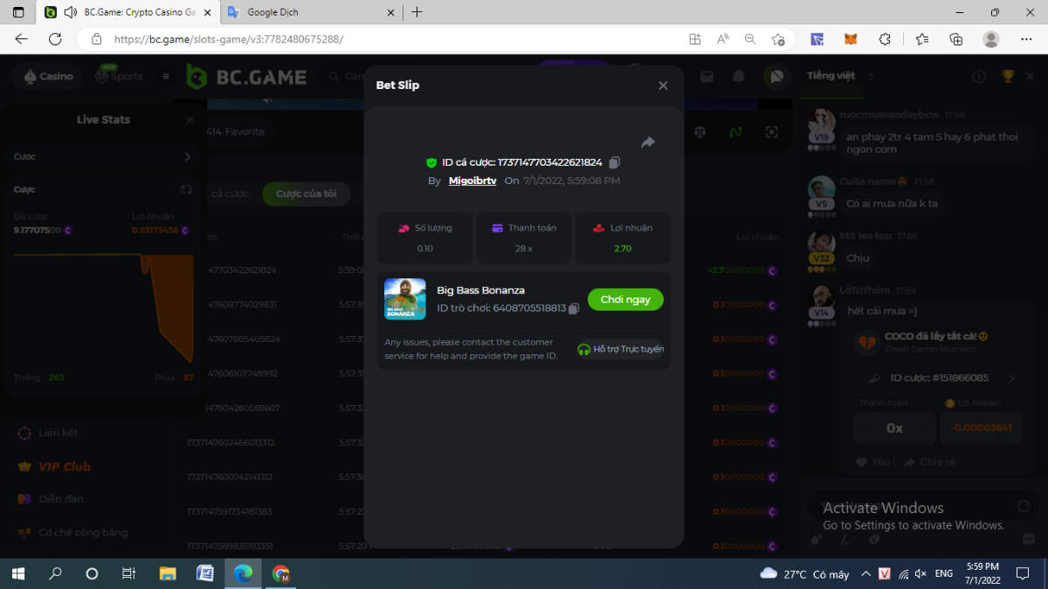Open VIP Club in sidebar
This screenshot has width=1048, height=589.
coord(64,466)
